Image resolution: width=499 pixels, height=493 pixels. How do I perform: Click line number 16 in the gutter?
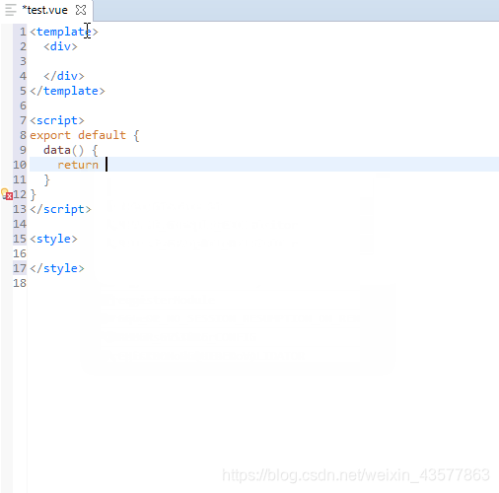tap(20, 253)
